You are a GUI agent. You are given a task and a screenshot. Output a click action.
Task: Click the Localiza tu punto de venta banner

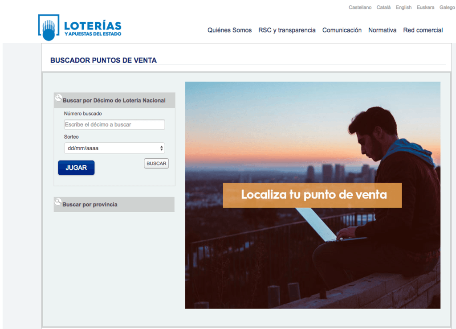click(x=312, y=195)
